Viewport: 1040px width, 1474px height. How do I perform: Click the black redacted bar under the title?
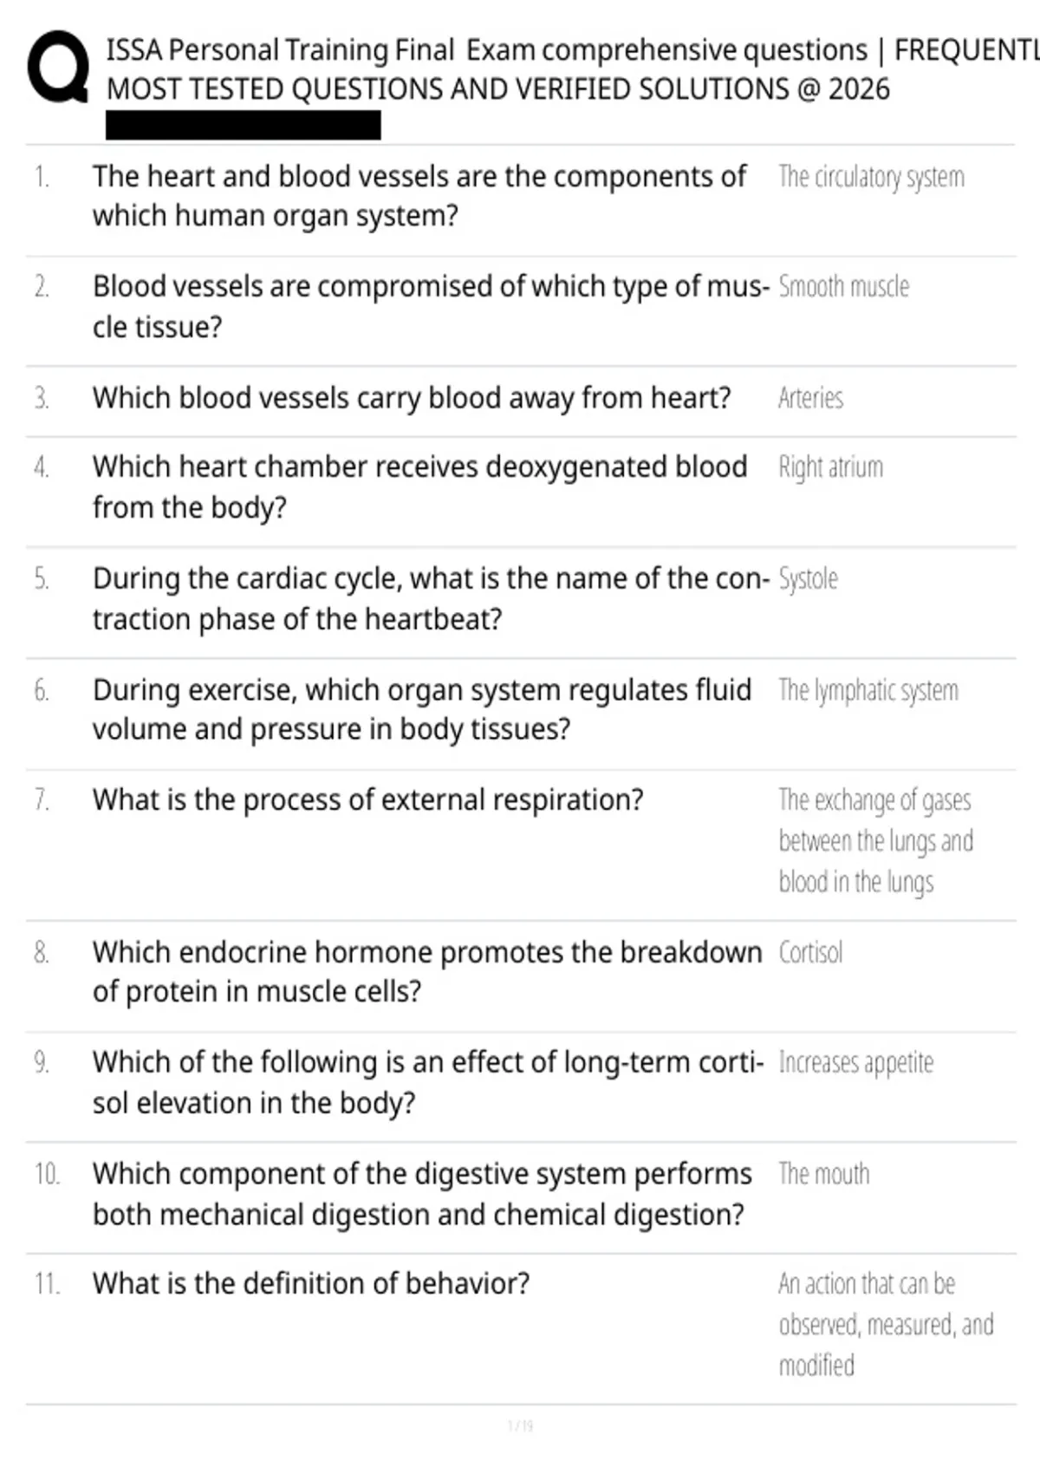click(x=243, y=126)
